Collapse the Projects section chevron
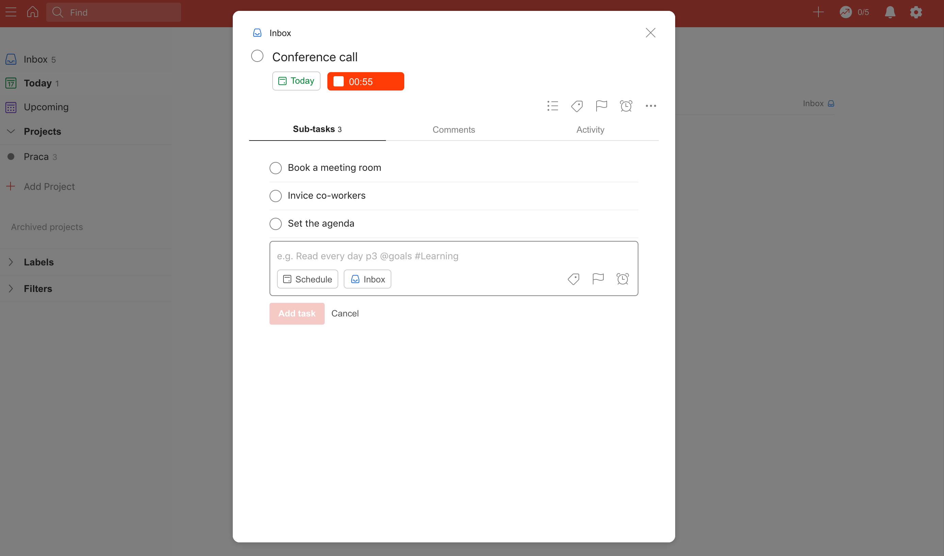 coord(11,131)
